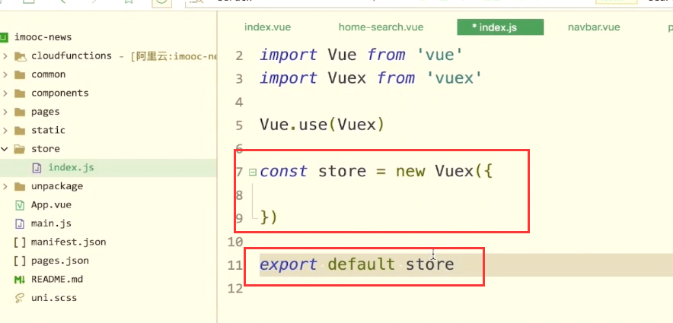Switch to the navbar.vue tab
673x323 pixels.
pyautogui.click(x=594, y=27)
